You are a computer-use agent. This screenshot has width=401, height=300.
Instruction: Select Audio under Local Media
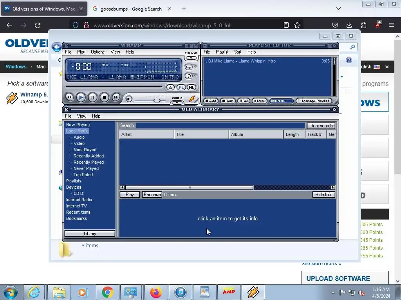[x=79, y=137]
